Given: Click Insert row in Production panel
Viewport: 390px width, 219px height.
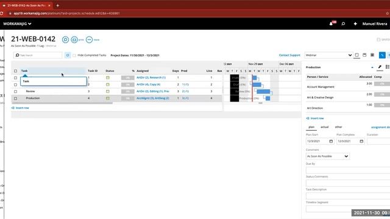Looking at the screenshot, I should [315, 119].
